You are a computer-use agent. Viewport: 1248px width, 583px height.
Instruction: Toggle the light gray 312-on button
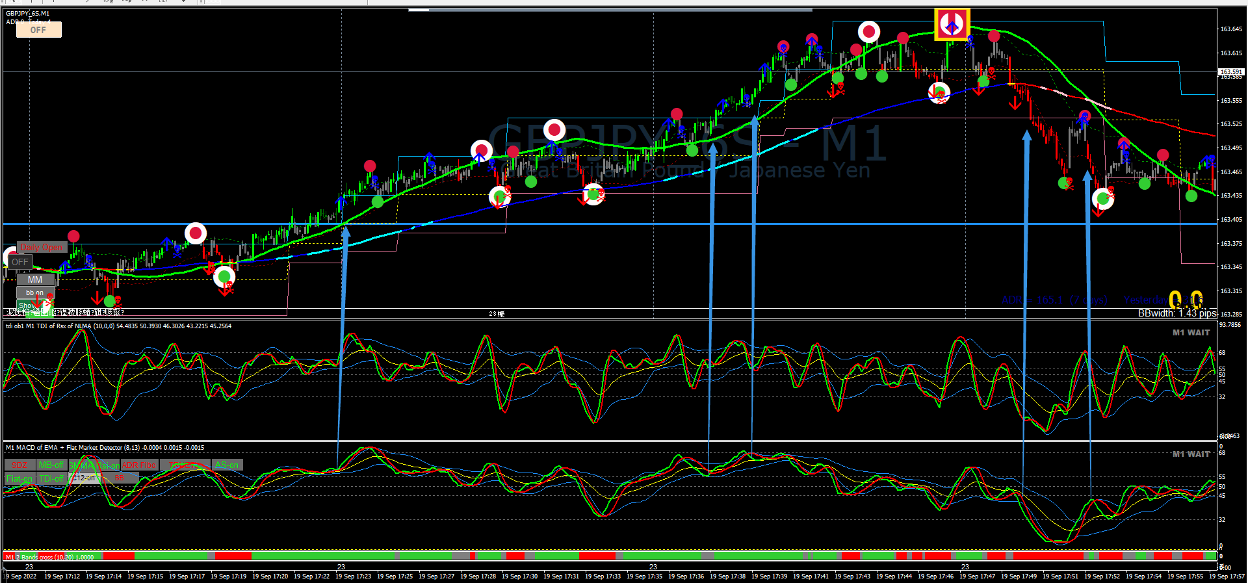pyautogui.click(x=84, y=478)
